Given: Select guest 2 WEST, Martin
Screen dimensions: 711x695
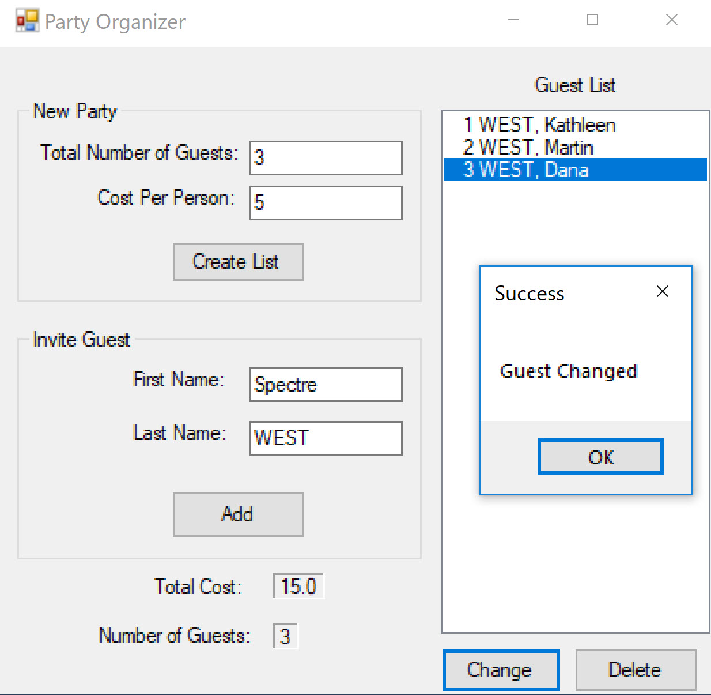Looking at the screenshot, I should point(575,148).
